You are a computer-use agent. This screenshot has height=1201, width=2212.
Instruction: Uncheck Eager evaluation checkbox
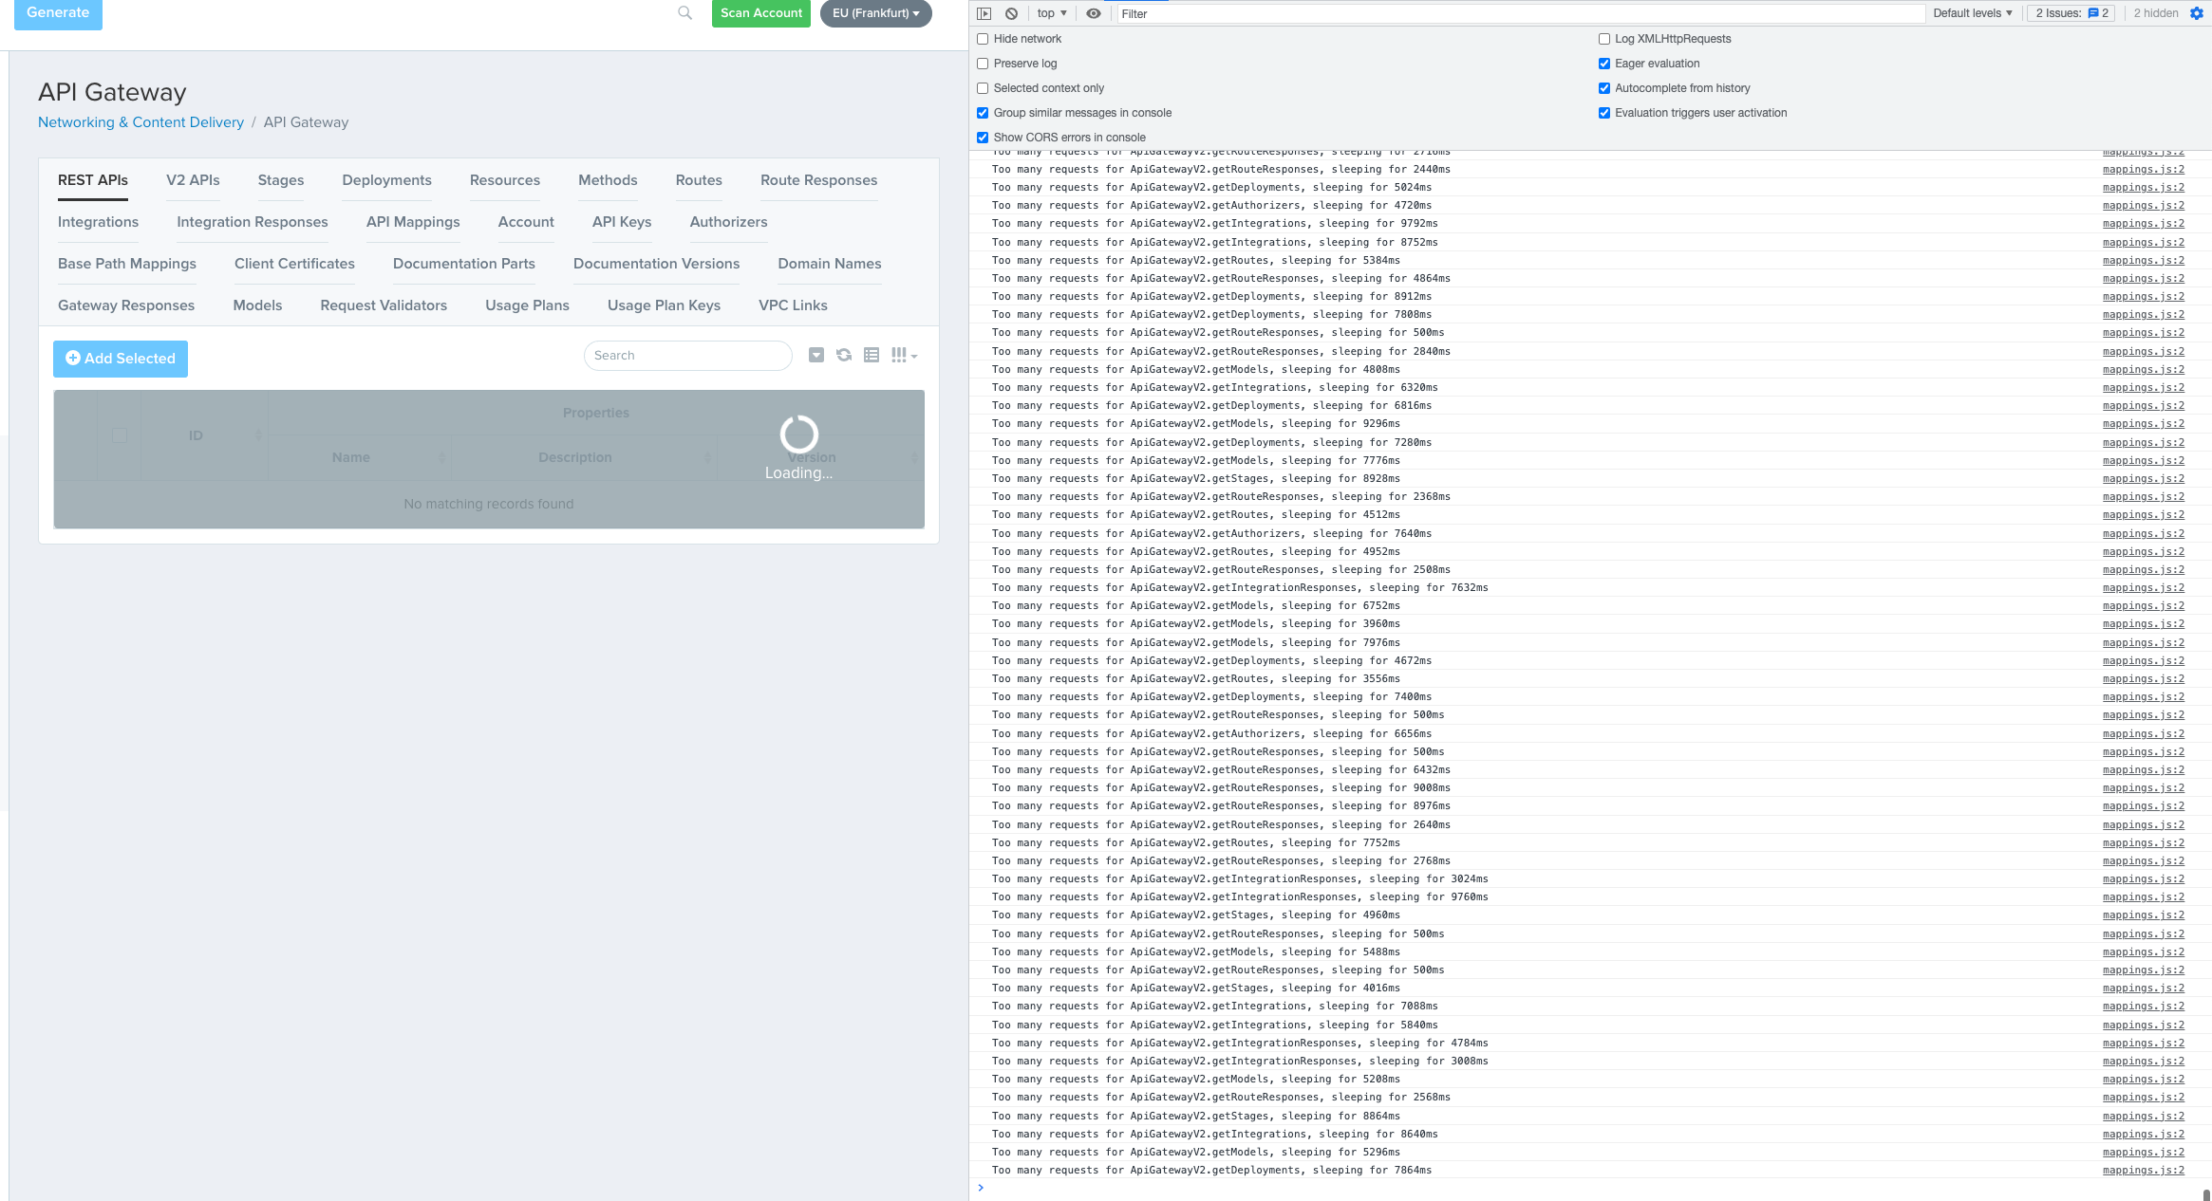(x=1603, y=64)
